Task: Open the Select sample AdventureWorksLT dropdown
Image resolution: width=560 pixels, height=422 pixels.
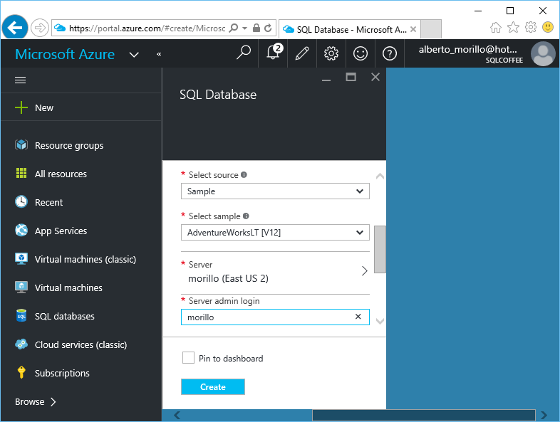Action: [x=275, y=233]
